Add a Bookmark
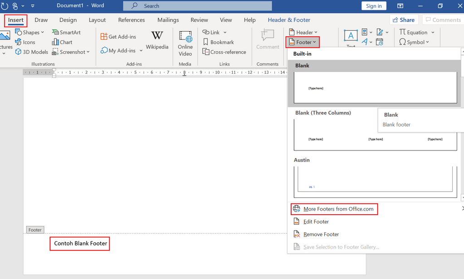This screenshot has height=279, width=464. click(219, 42)
